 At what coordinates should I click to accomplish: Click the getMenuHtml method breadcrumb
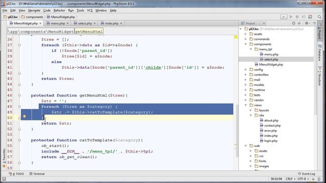tap(89, 32)
